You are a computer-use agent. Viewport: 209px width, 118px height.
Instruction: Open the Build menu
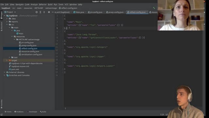click(x=50, y=4)
